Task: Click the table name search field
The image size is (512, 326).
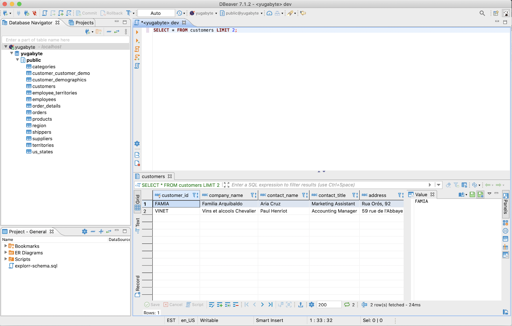Action: tap(66, 40)
